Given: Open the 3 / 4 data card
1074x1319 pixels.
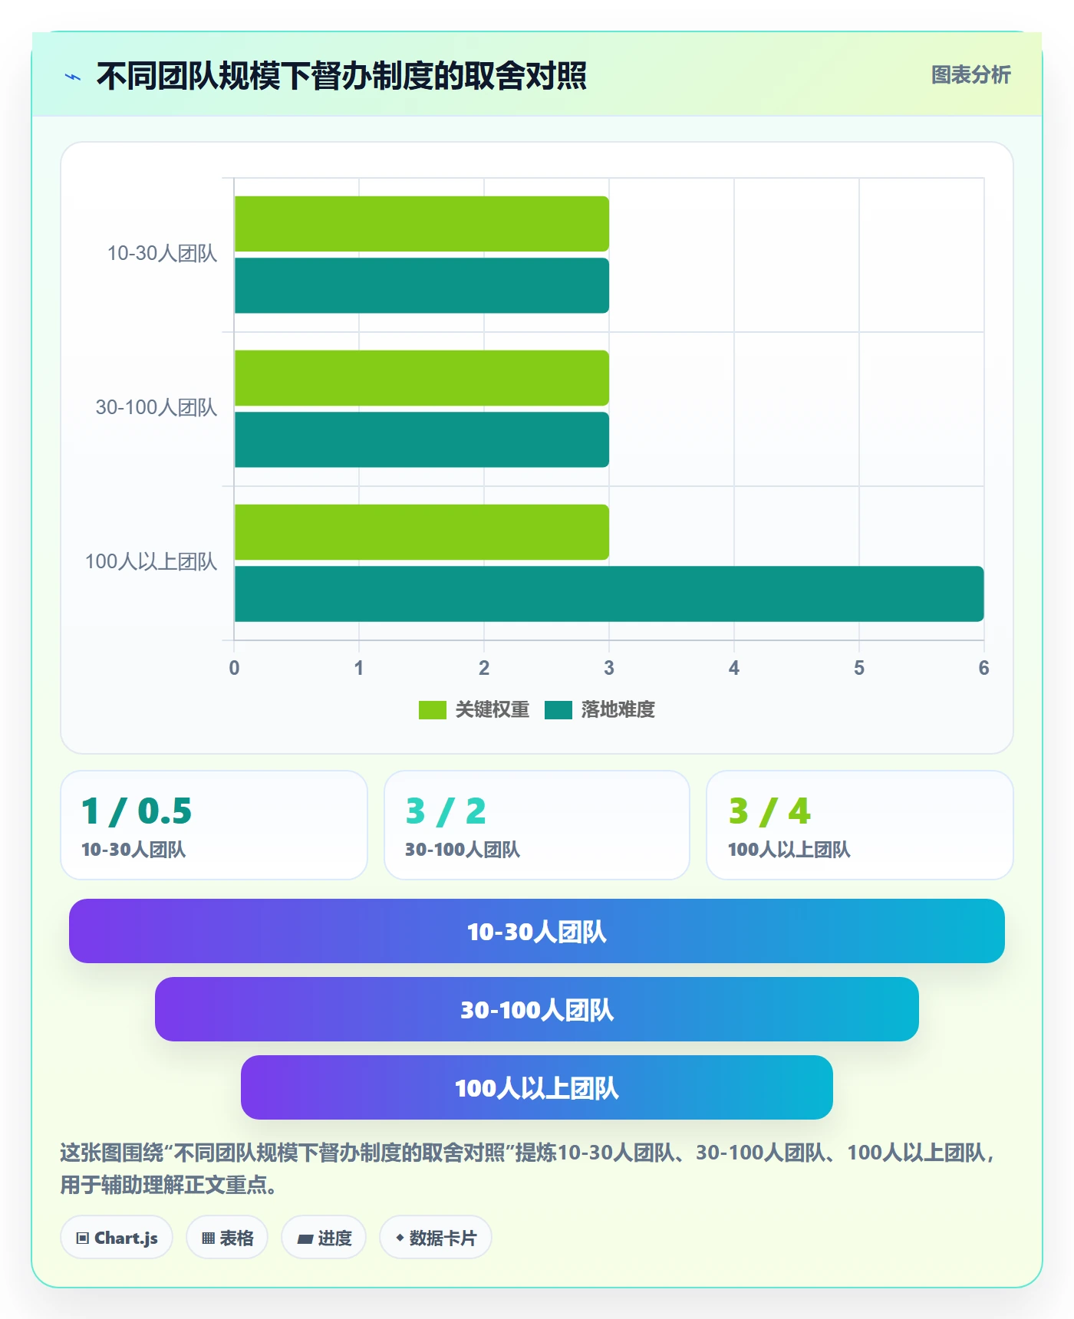Looking at the screenshot, I should 860,825.
